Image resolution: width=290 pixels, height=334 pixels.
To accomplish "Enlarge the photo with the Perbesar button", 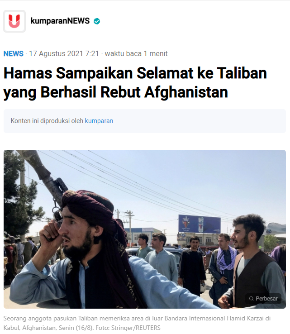I will 263,299.
